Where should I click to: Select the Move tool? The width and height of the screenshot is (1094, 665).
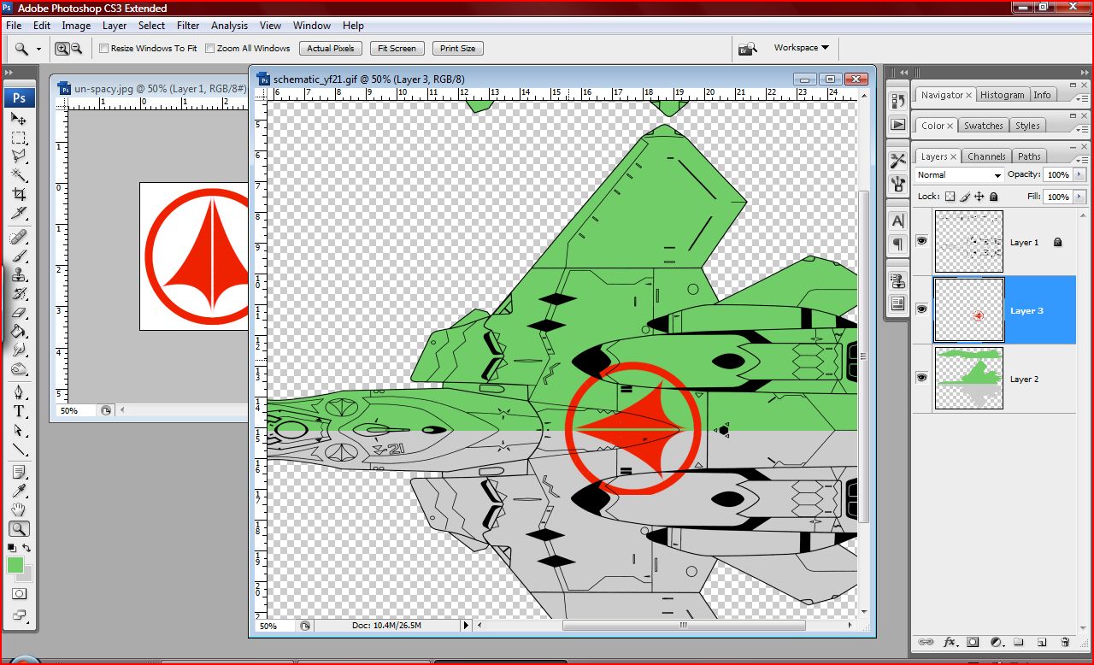pyautogui.click(x=18, y=119)
